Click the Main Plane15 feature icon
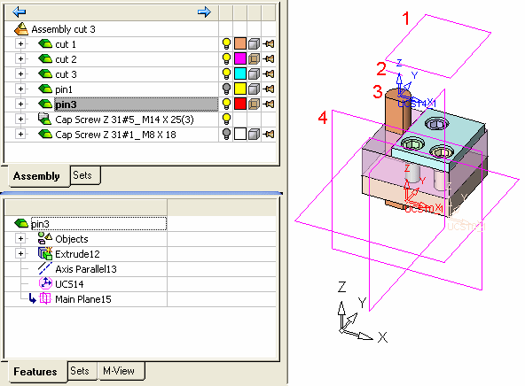The width and height of the screenshot is (525, 386). (45, 298)
